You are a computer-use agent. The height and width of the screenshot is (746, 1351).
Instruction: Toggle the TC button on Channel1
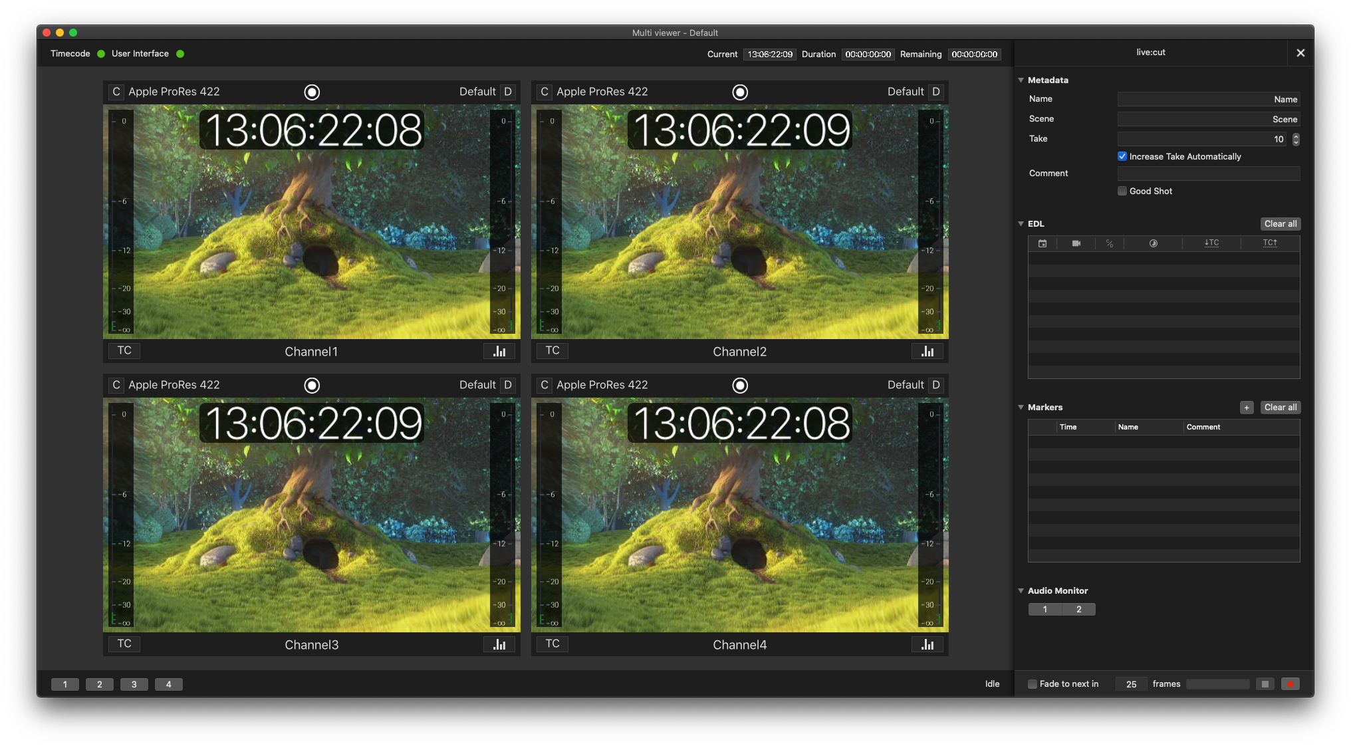(124, 350)
